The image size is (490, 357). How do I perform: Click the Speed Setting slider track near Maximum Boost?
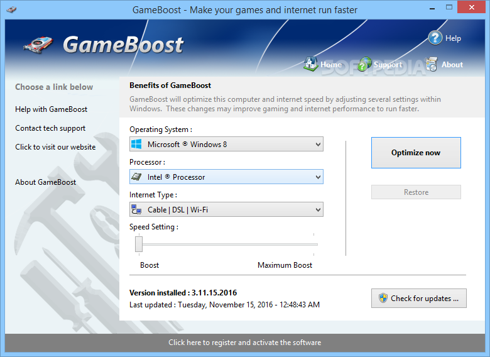click(x=312, y=244)
